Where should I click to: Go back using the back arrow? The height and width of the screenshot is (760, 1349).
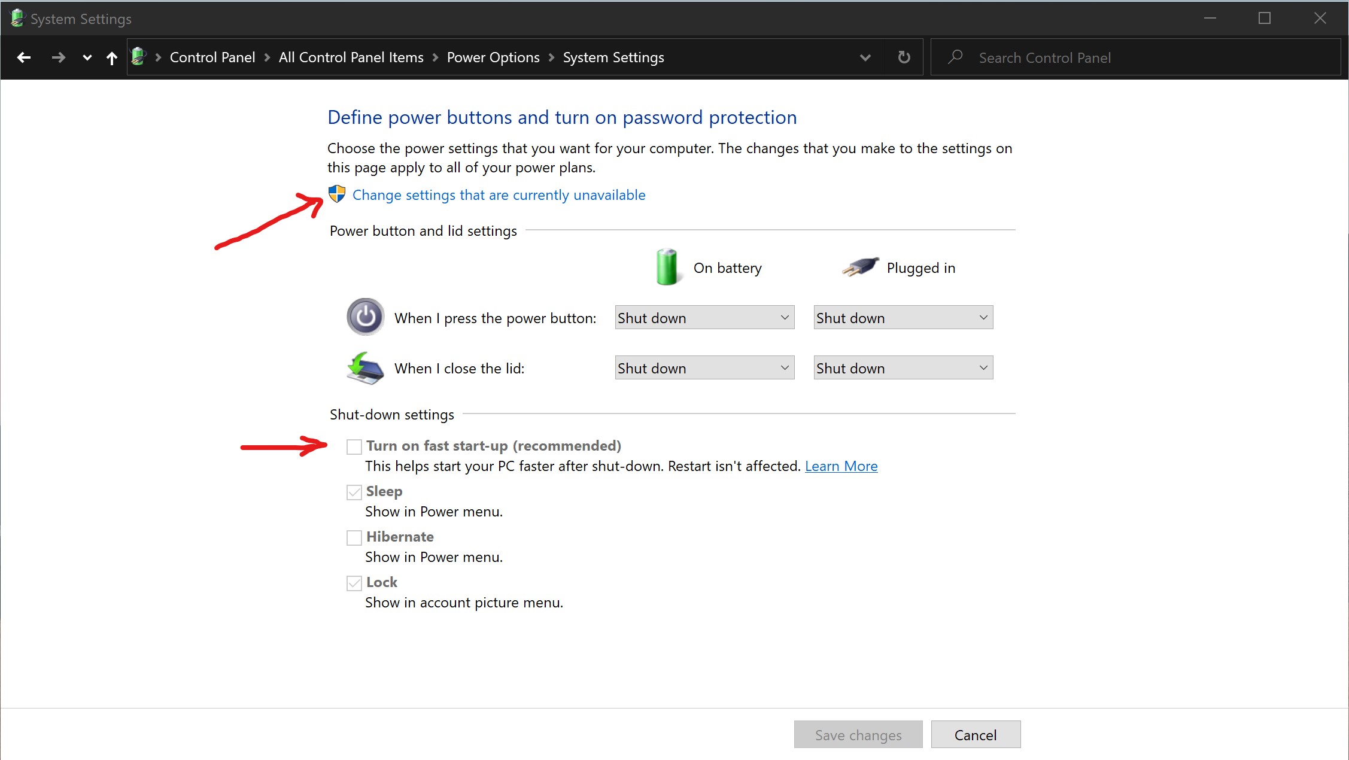click(24, 57)
